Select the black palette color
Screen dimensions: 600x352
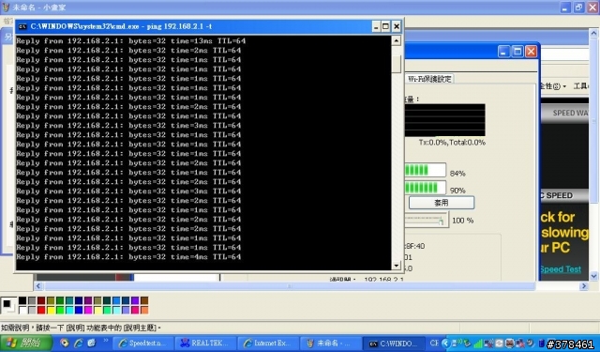coord(22,300)
